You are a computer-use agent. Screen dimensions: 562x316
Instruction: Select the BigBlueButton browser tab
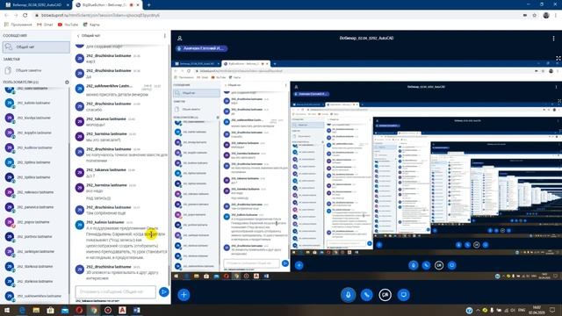(x=106, y=5)
